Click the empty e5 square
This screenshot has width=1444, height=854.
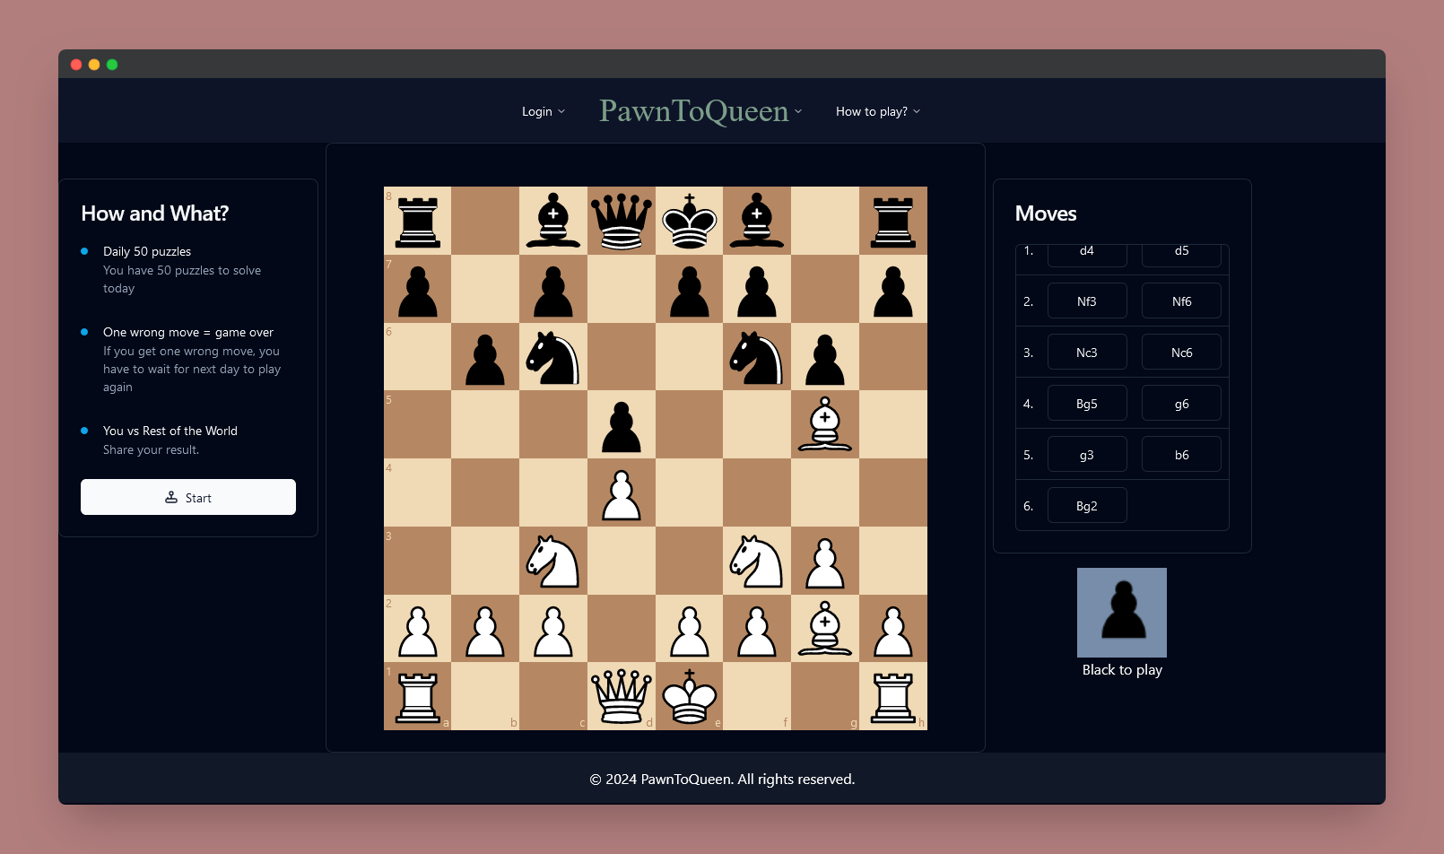point(689,424)
